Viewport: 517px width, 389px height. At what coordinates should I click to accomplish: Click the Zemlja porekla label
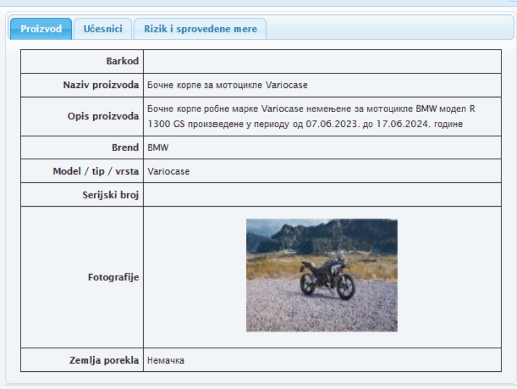[104, 360]
